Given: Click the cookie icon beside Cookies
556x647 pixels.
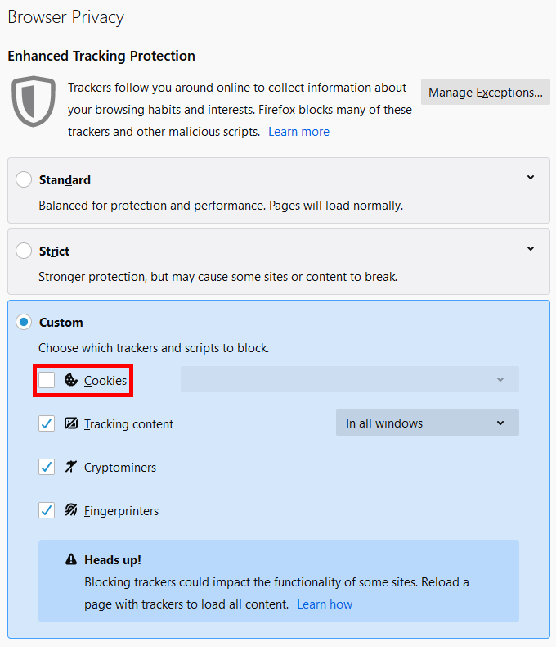Looking at the screenshot, I should (x=71, y=380).
